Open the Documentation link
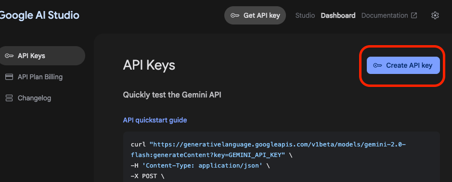The height and width of the screenshot is (182, 452). point(385,15)
